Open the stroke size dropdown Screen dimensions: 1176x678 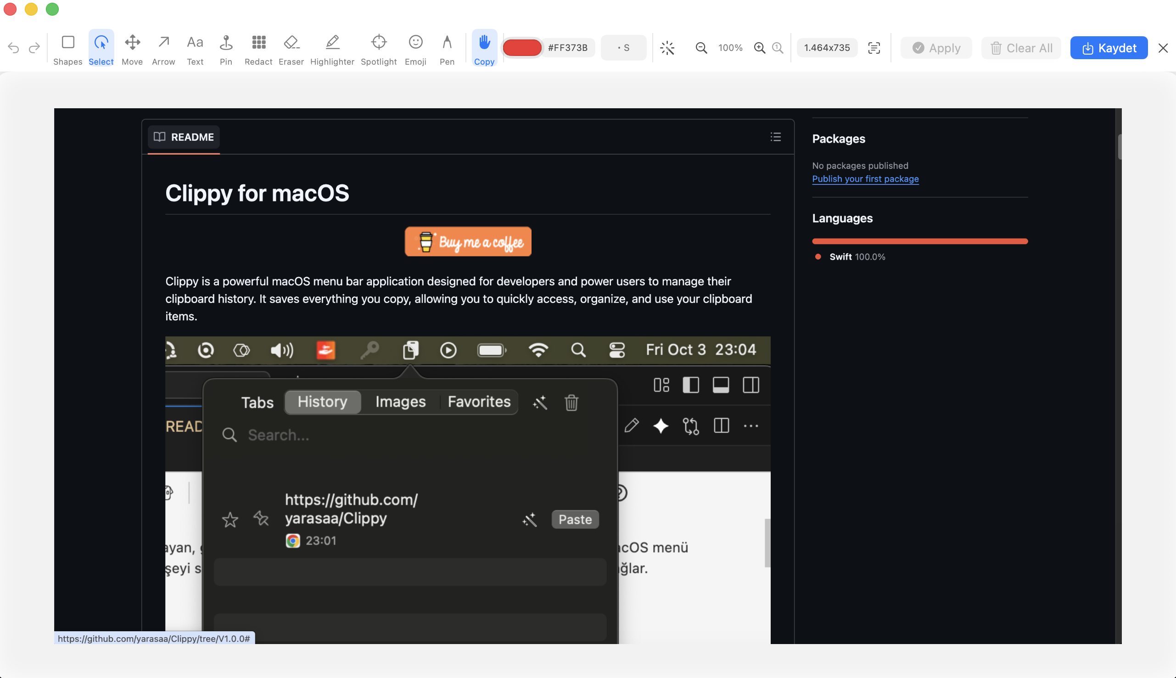(x=623, y=47)
